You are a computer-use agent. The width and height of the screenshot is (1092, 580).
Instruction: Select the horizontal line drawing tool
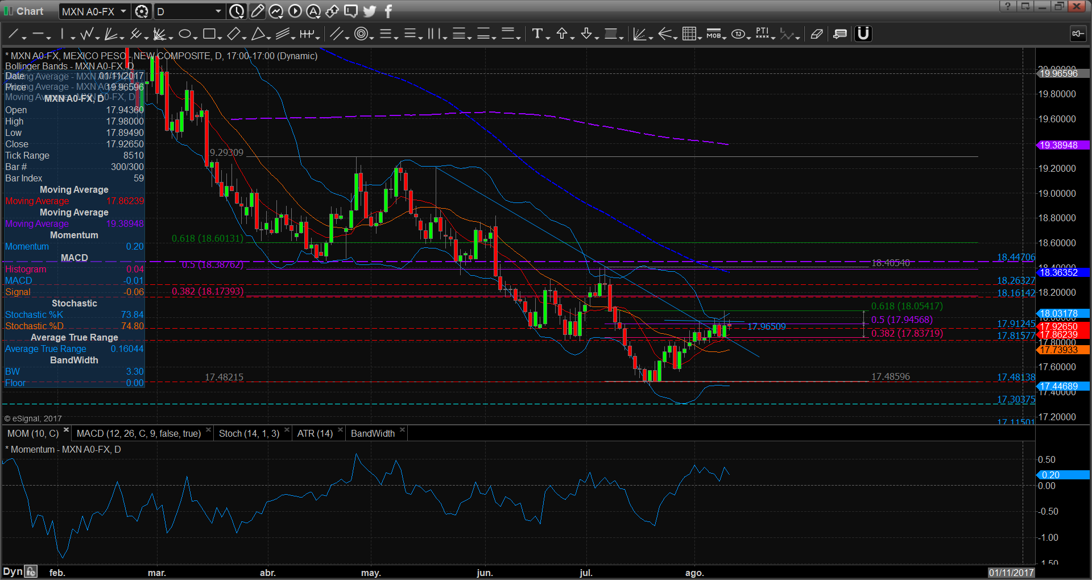tap(38, 34)
